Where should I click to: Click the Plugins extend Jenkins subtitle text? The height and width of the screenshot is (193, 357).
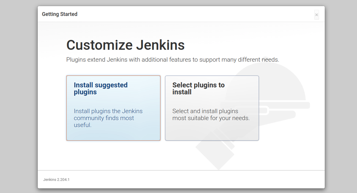click(x=172, y=60)
